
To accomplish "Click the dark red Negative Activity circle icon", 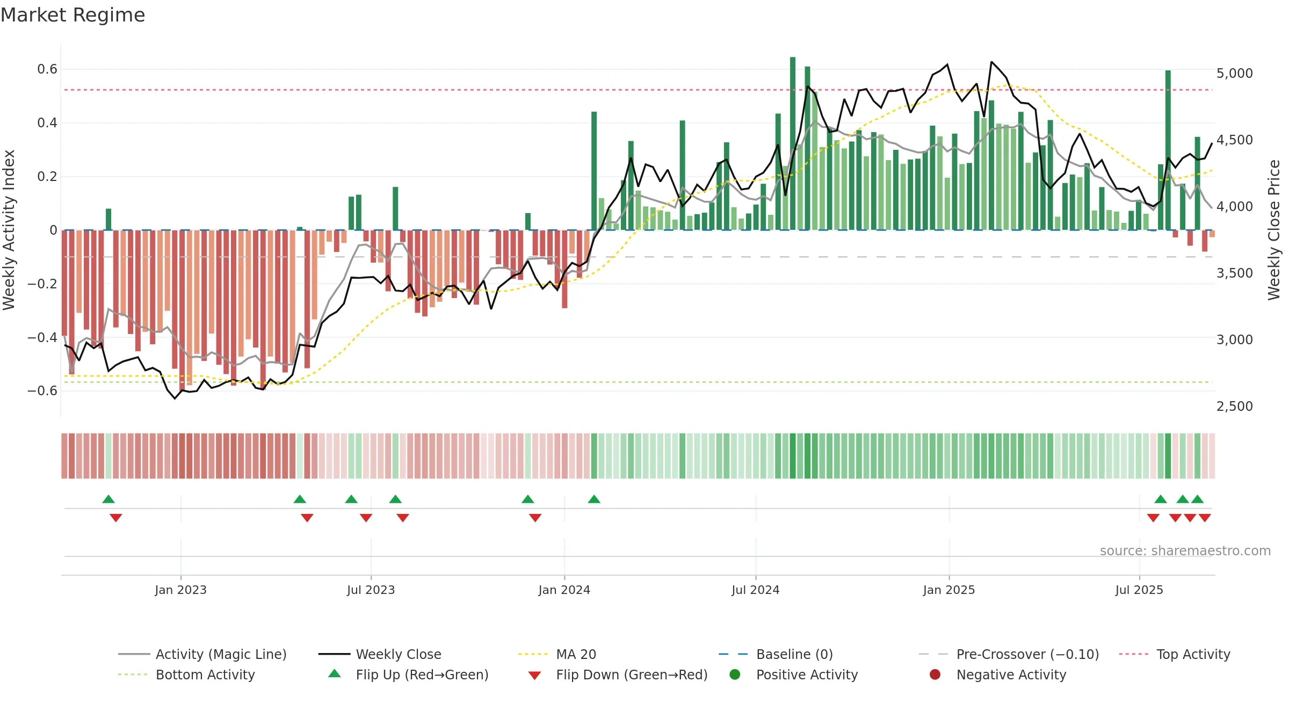I will 935,675.
